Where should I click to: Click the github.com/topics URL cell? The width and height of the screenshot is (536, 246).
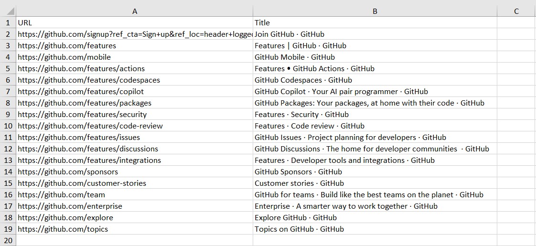pyautogui.click(x=135, y=229)
